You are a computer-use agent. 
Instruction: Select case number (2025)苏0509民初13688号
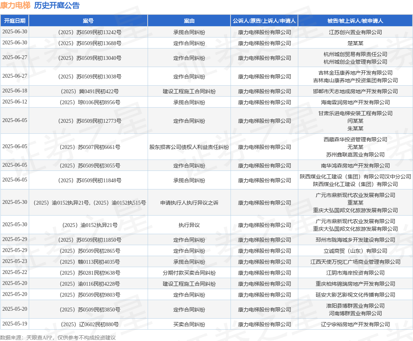click(x=90, y=43)
